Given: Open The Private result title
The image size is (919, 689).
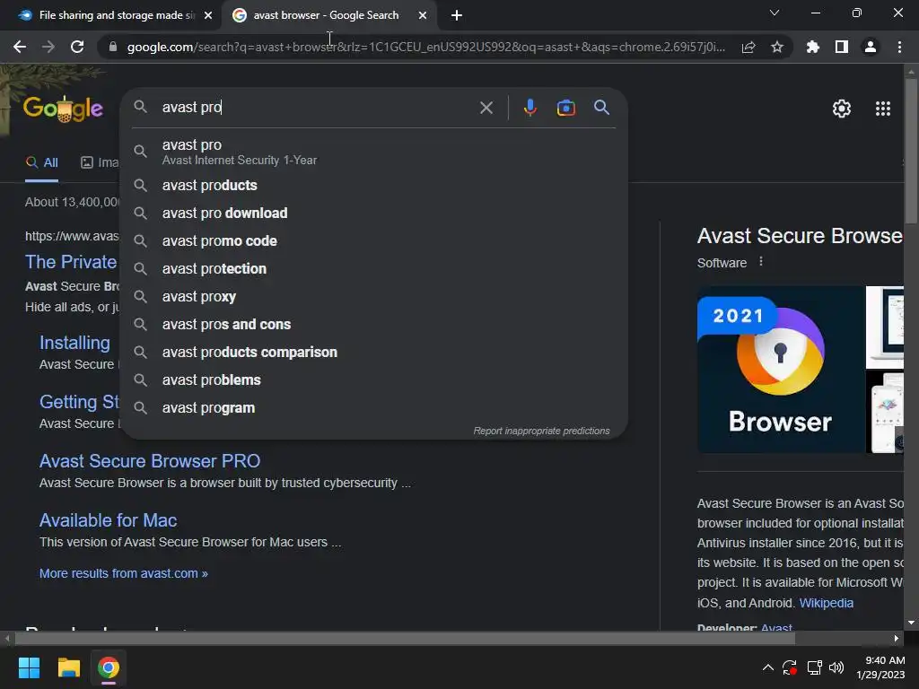Looking at the screenshot, I should click(71, 262).
